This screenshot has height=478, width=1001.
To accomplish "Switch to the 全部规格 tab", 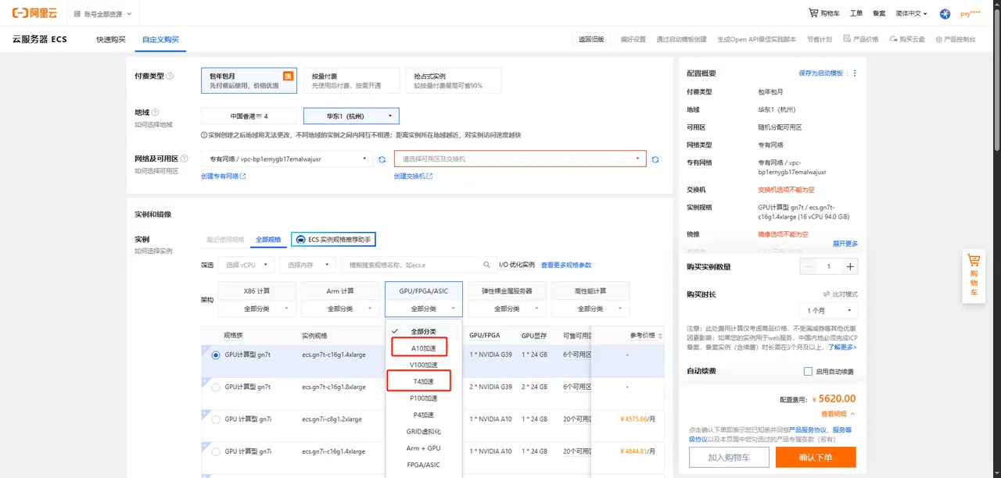I will [x=268, y=239].
